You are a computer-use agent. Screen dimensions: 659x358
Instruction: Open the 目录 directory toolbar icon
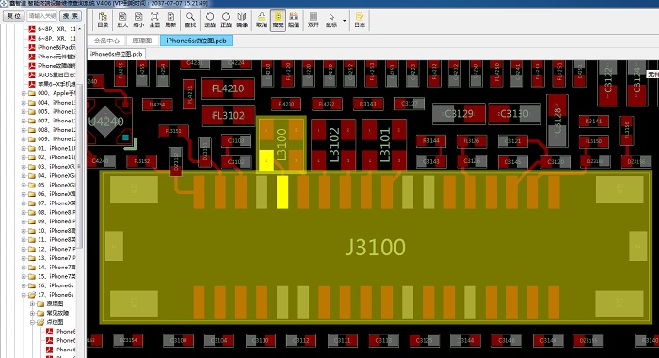pyautogui.click(x=103, y=20)
